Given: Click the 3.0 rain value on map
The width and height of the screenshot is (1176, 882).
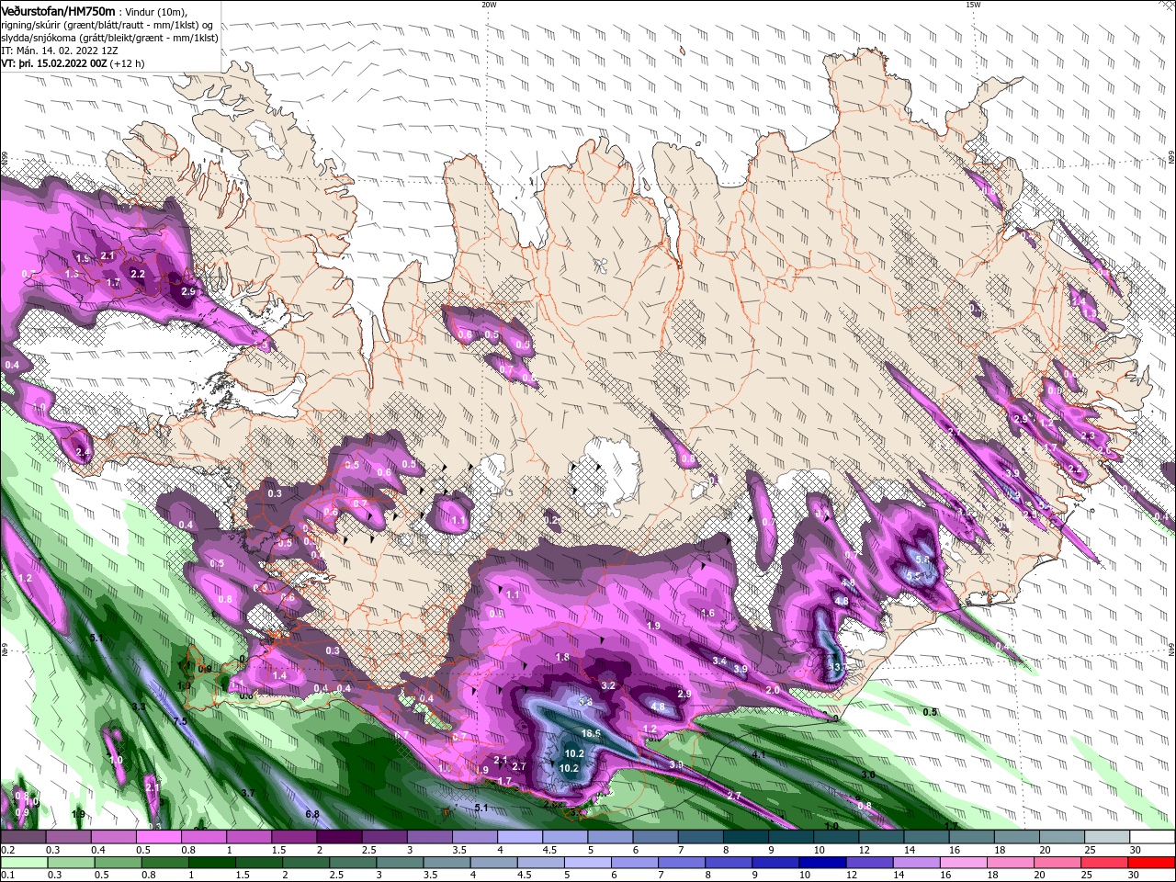Looking at the screenshot, I should click(868, 775).
